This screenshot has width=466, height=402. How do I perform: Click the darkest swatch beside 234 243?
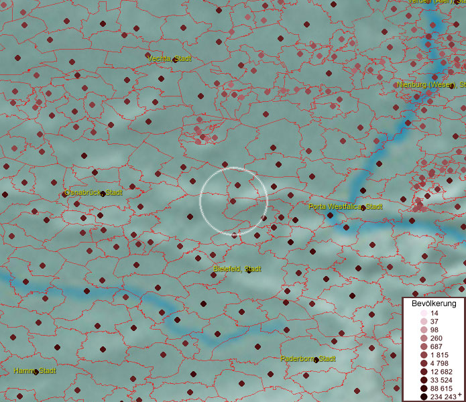(424, 397)
